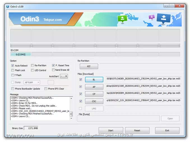Click the small empty box beside AP RAM dropdown

click(51, 82)
